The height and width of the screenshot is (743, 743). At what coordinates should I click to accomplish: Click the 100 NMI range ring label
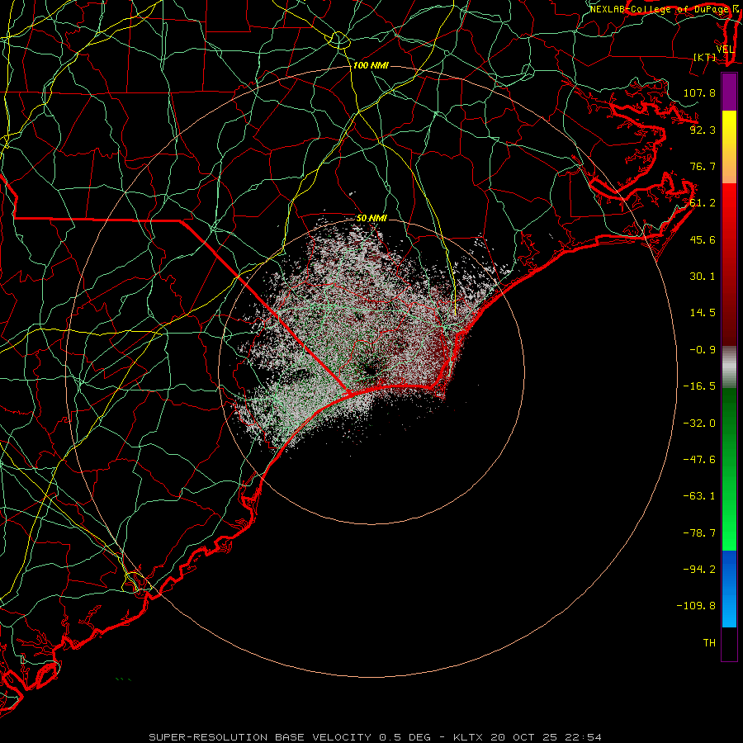[371, 65]
